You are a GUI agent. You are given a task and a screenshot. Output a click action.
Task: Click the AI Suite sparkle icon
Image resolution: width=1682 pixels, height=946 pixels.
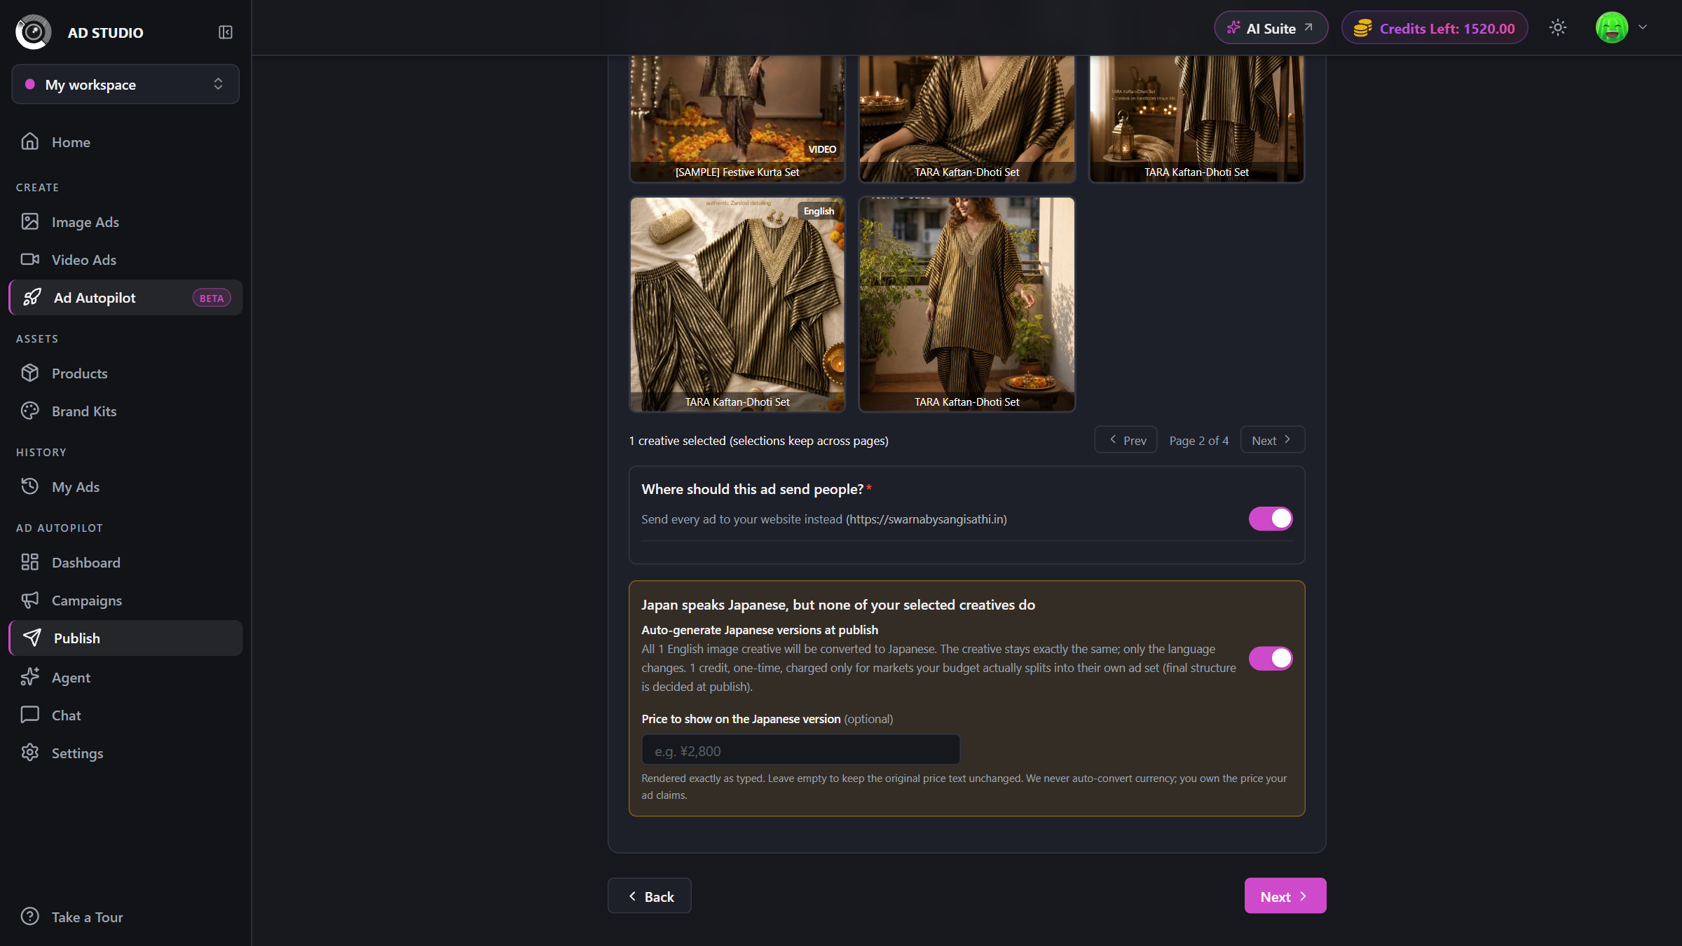click(x=1233, y=28)
